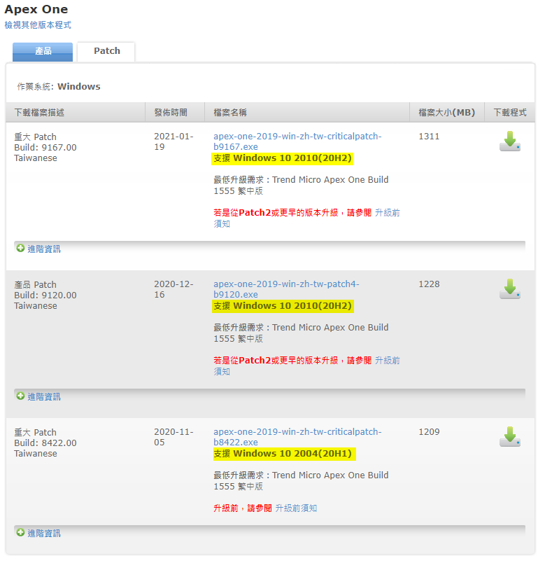The width and height of the screenshot is (545, 563).
Task: Click the 檔案名稱 column header
Action: point(230,112)
